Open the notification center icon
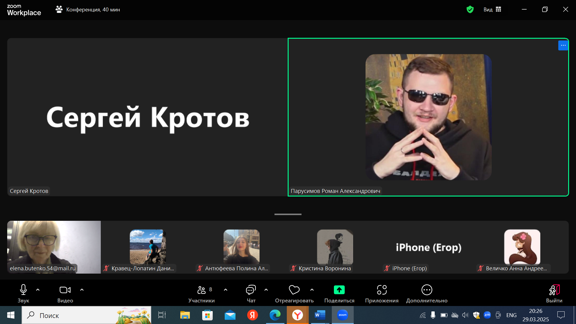 561,315
